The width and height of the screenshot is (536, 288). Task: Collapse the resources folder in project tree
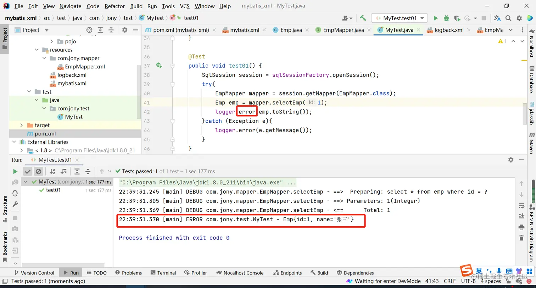pyautogui.click(x=37, y=50)
